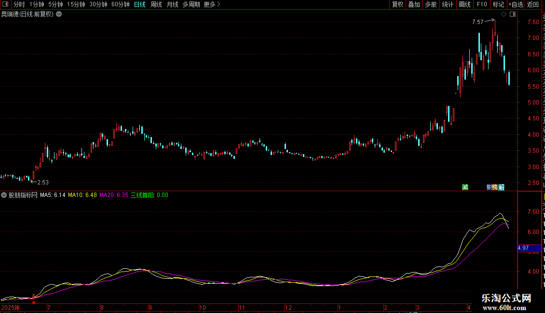Open the 多股 multi-stock view
The image size is (545, 313).
click(x=431, y=4)
